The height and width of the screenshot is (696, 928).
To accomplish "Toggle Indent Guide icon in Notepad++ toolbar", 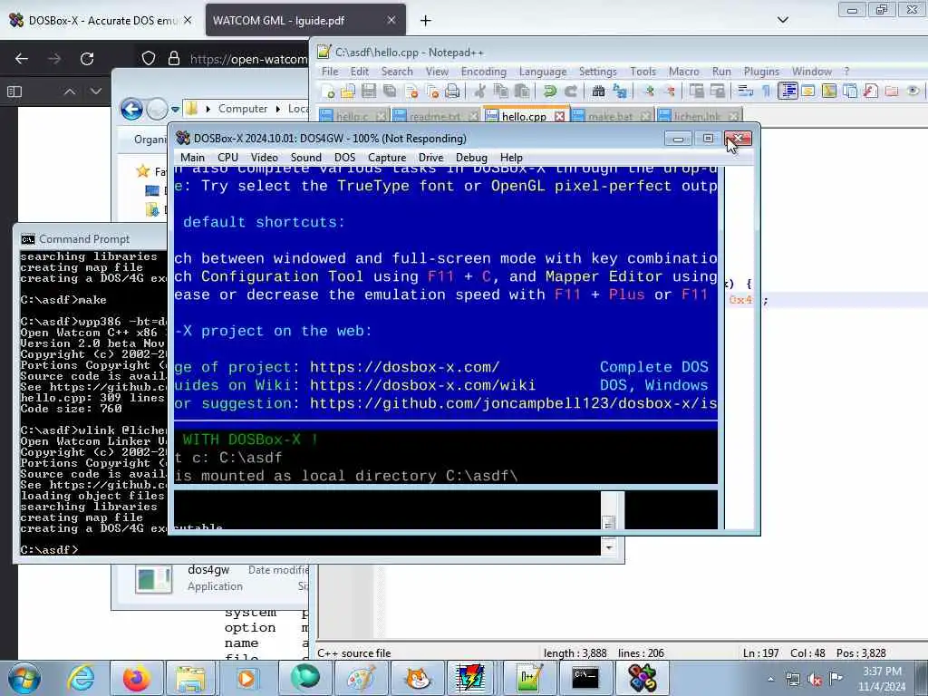I will tap(788, 91).
